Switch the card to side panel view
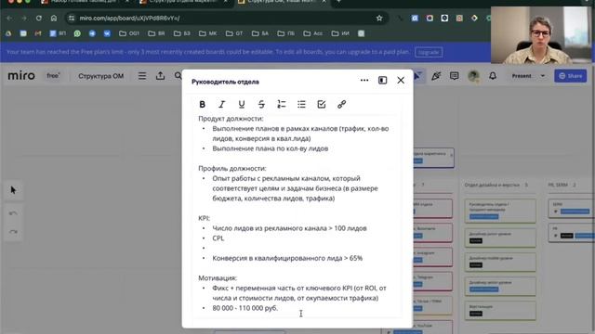The height and width of the screenshot is (334, 595). click(x=382, y=81)
